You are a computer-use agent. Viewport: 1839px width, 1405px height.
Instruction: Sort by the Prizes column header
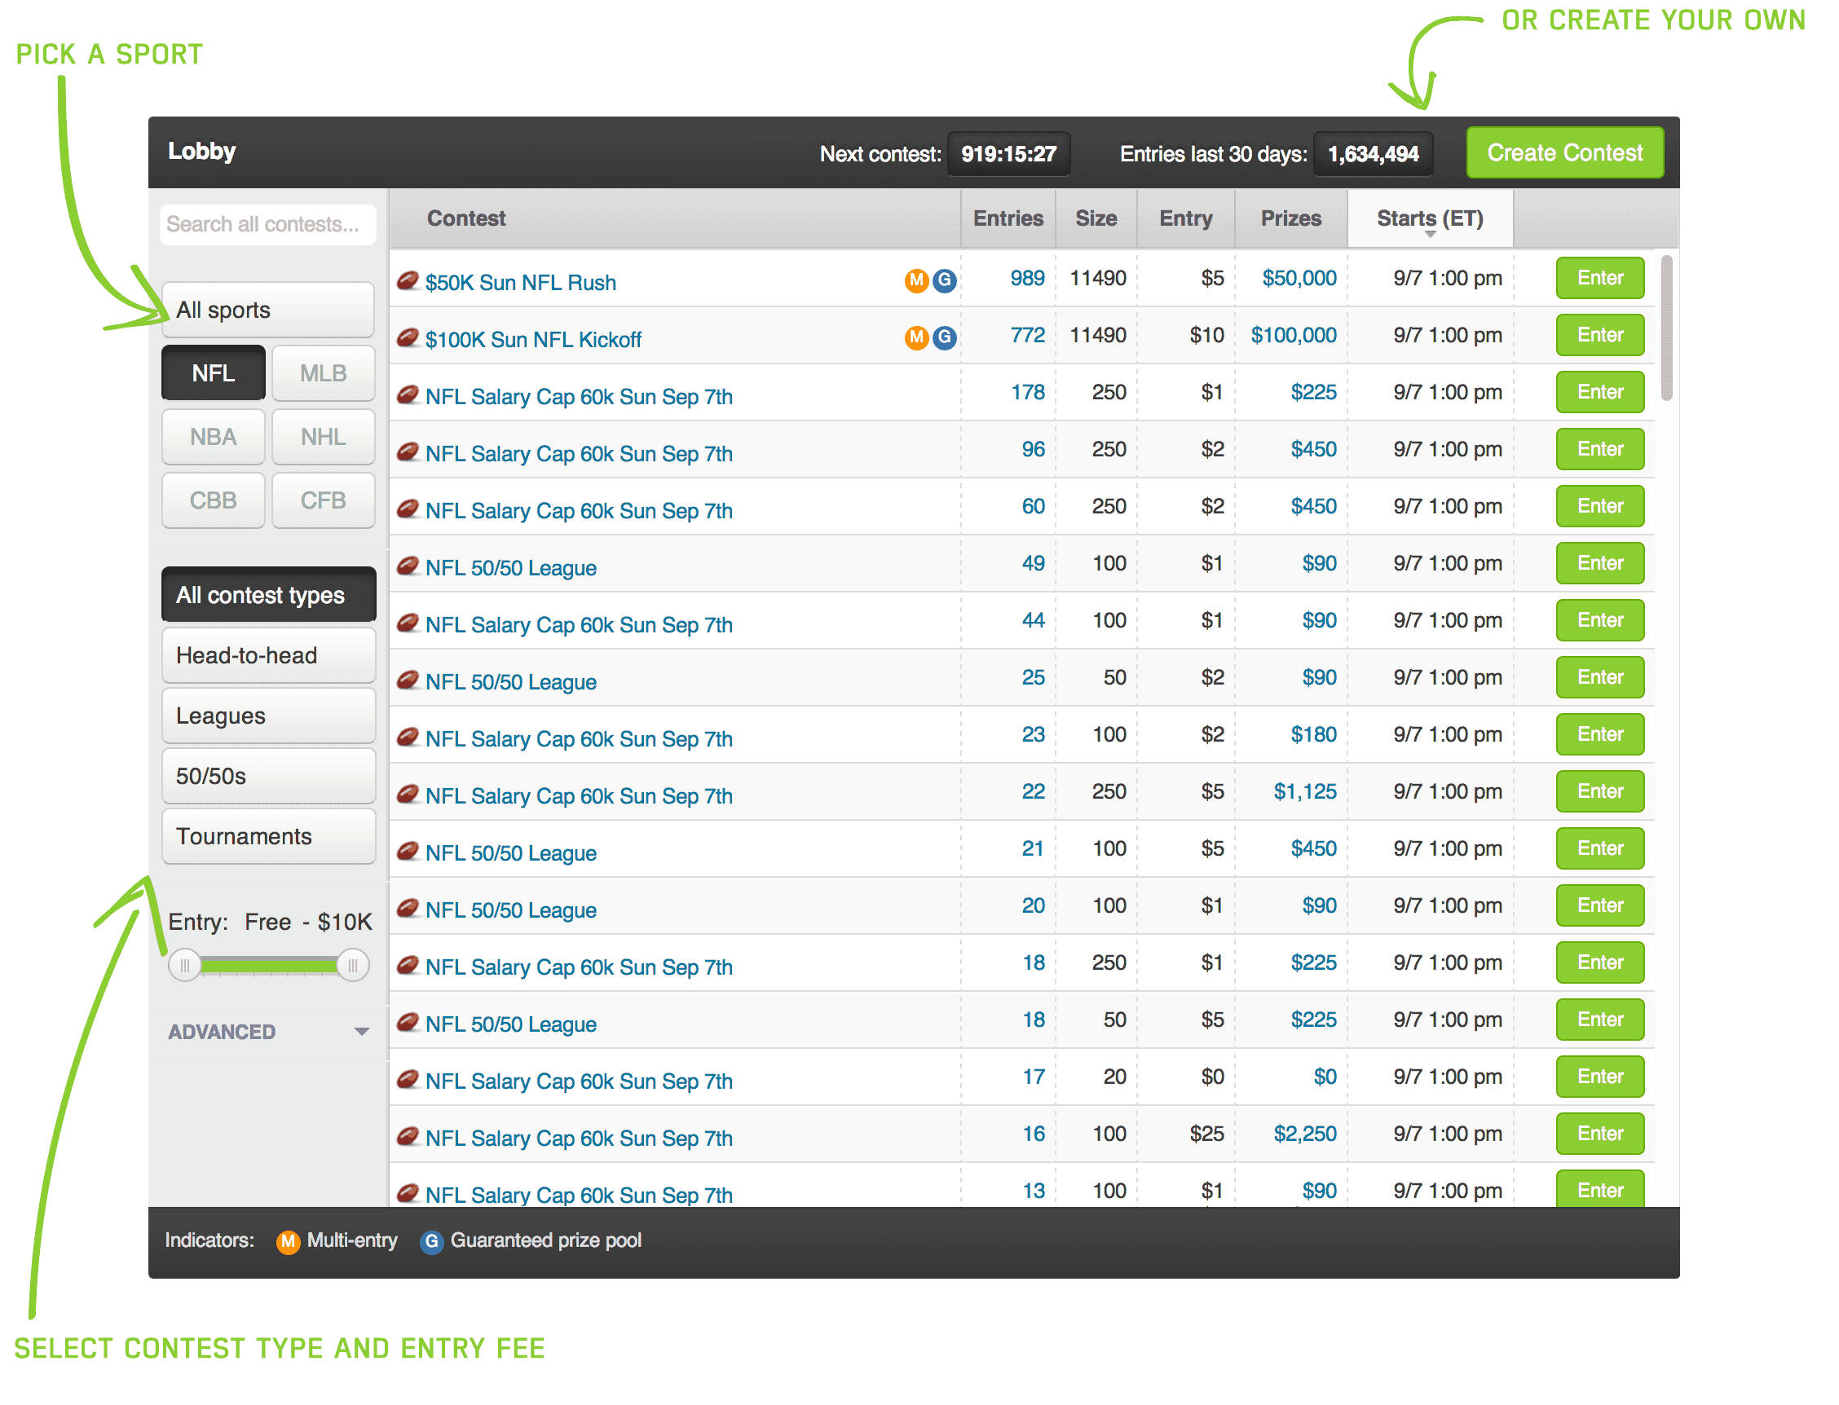[1290, 219]
